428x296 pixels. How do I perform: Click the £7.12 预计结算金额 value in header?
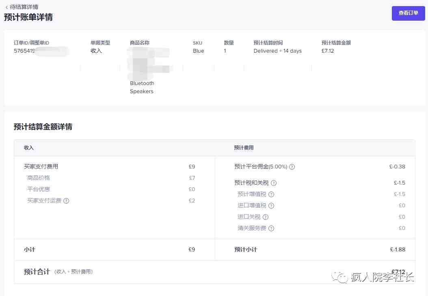[328, 51]
